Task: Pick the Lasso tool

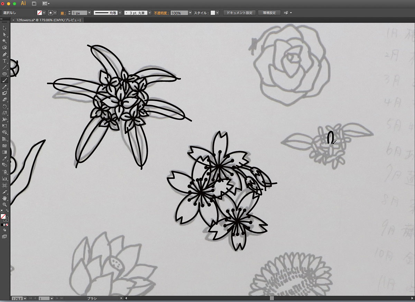Action: point(4,48)
